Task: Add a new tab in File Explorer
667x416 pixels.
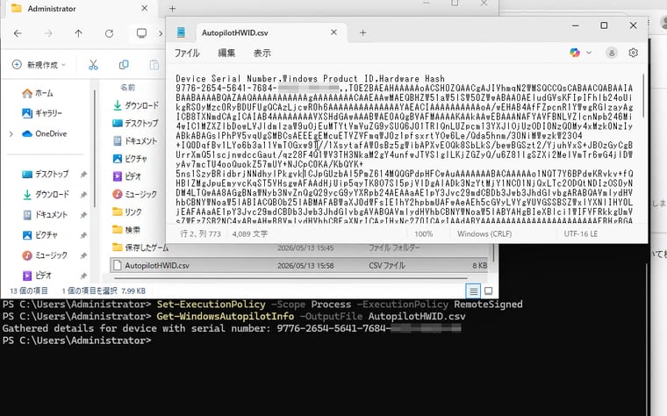Action: [x=172, y=8]
